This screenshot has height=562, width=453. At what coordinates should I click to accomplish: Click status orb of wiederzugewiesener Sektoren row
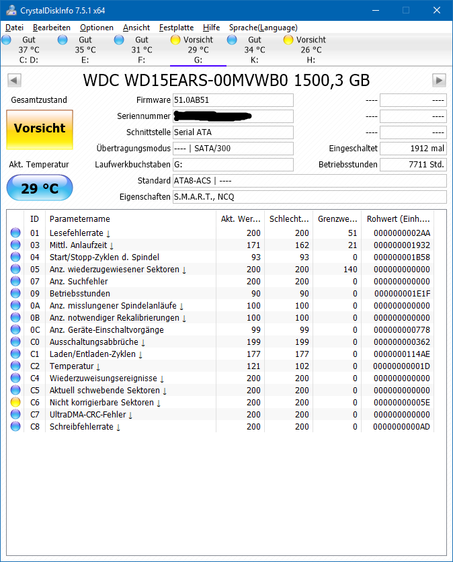coord(15,269)
